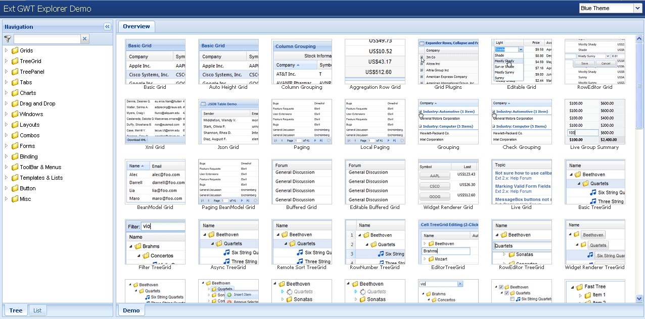Viewport: 645px width, 319px height.
Task: Select the Demo tab
Action: pyautogui.click(x=131, y=310)
